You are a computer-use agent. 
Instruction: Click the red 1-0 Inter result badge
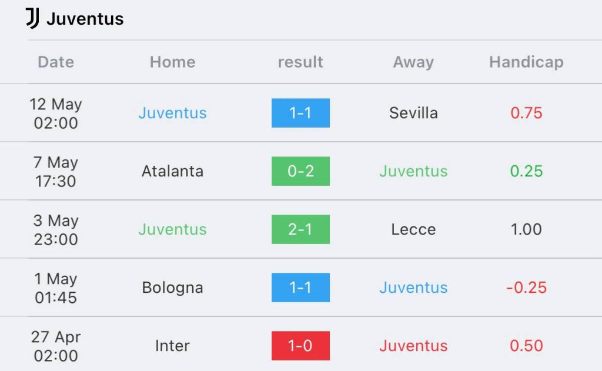(x=300, y=346)
